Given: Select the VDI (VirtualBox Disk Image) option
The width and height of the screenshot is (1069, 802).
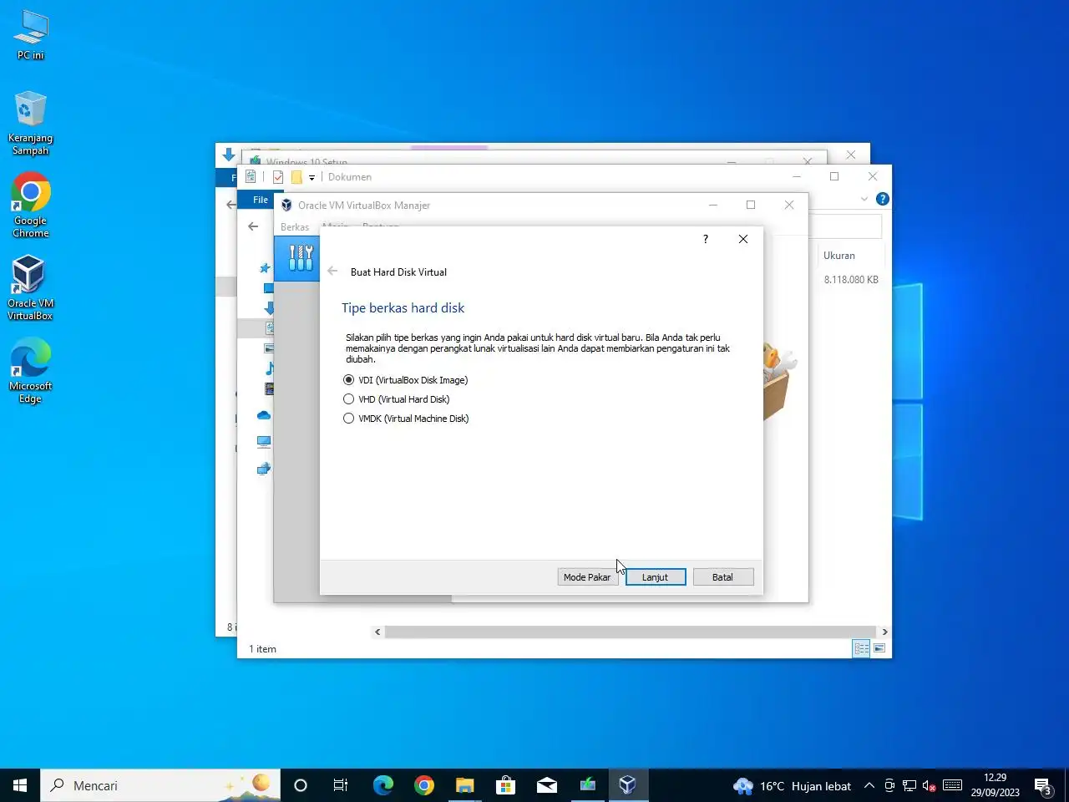Looking at the screenshot, I should point(406,380).
